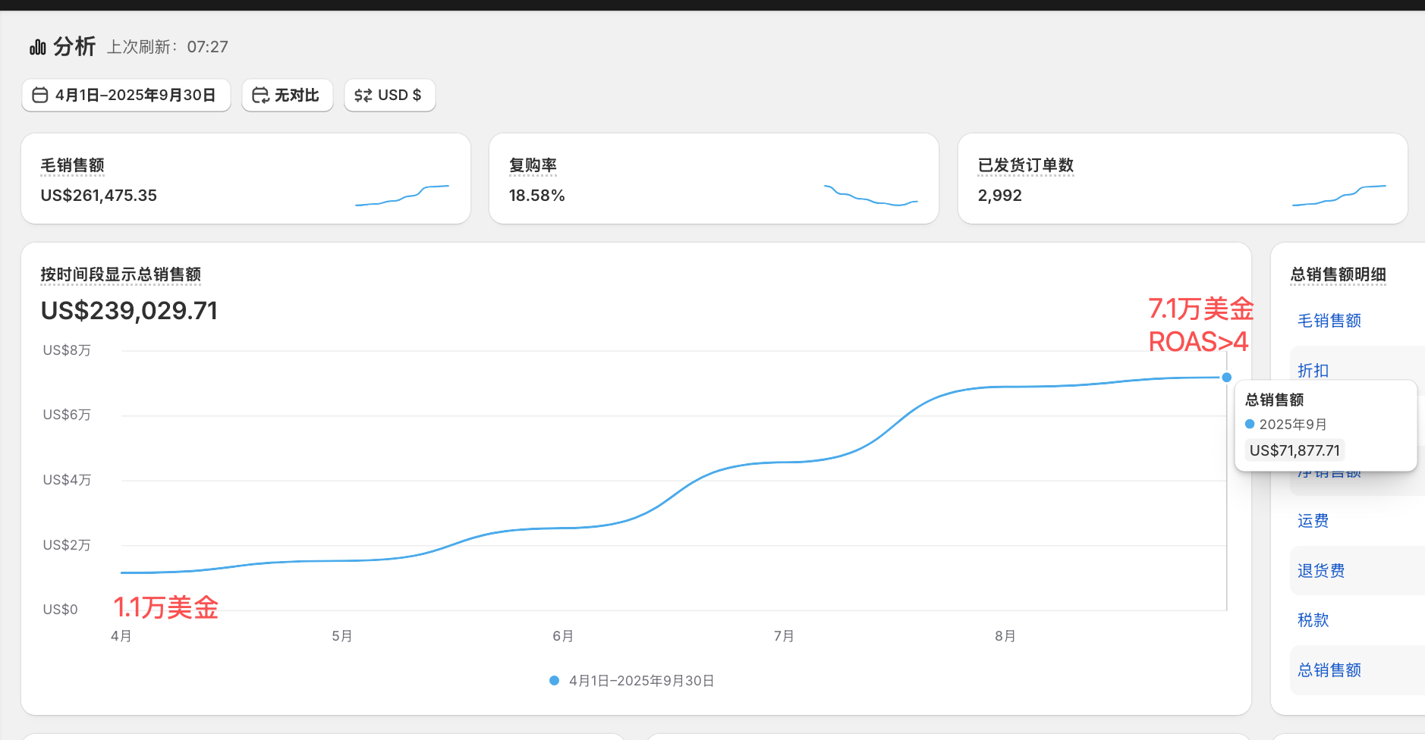The width and height of the screenshot is (1425, 740).
Task: Click the currency exchange icon beside USD
Action: pos(363,96)
